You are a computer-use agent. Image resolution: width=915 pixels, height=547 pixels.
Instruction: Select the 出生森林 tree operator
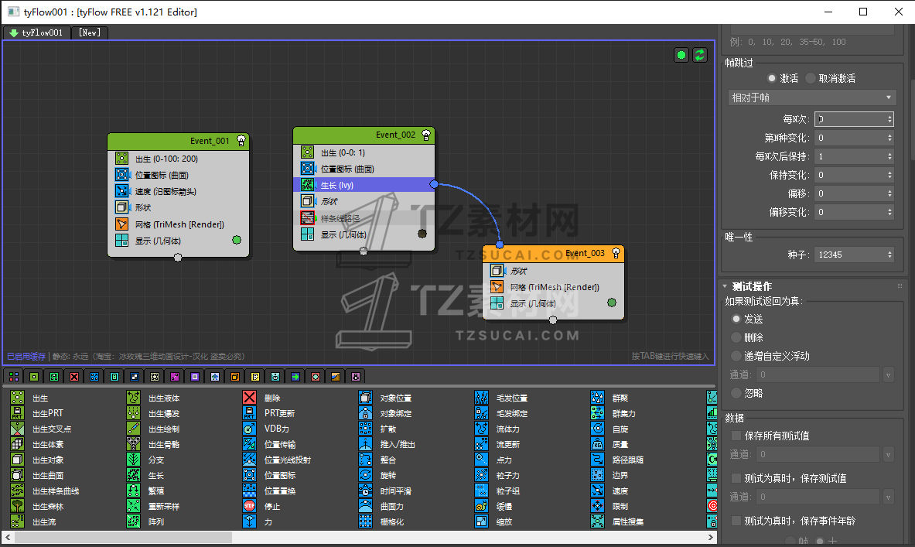coord(37,507)
